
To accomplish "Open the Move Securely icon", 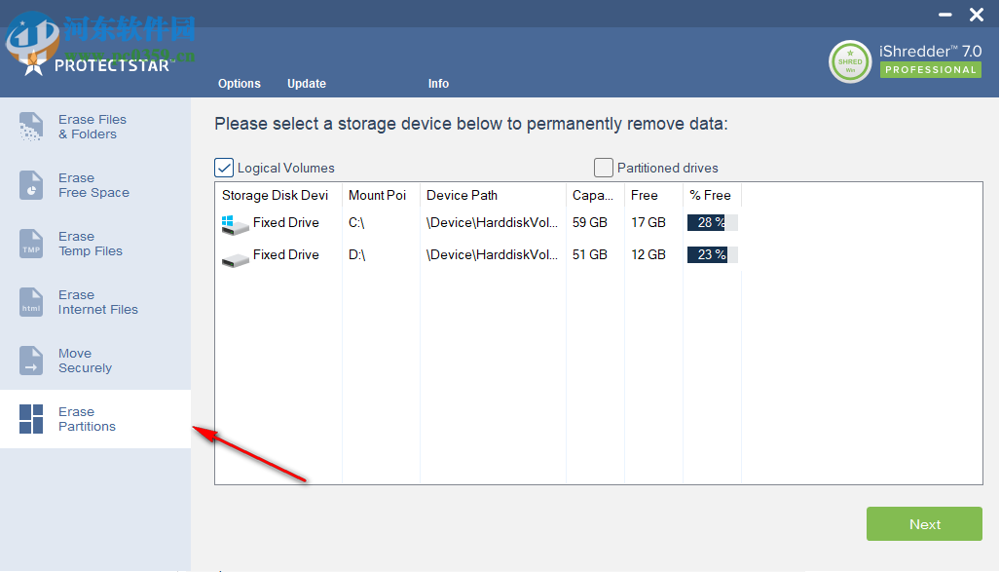I will pos(31,361).
